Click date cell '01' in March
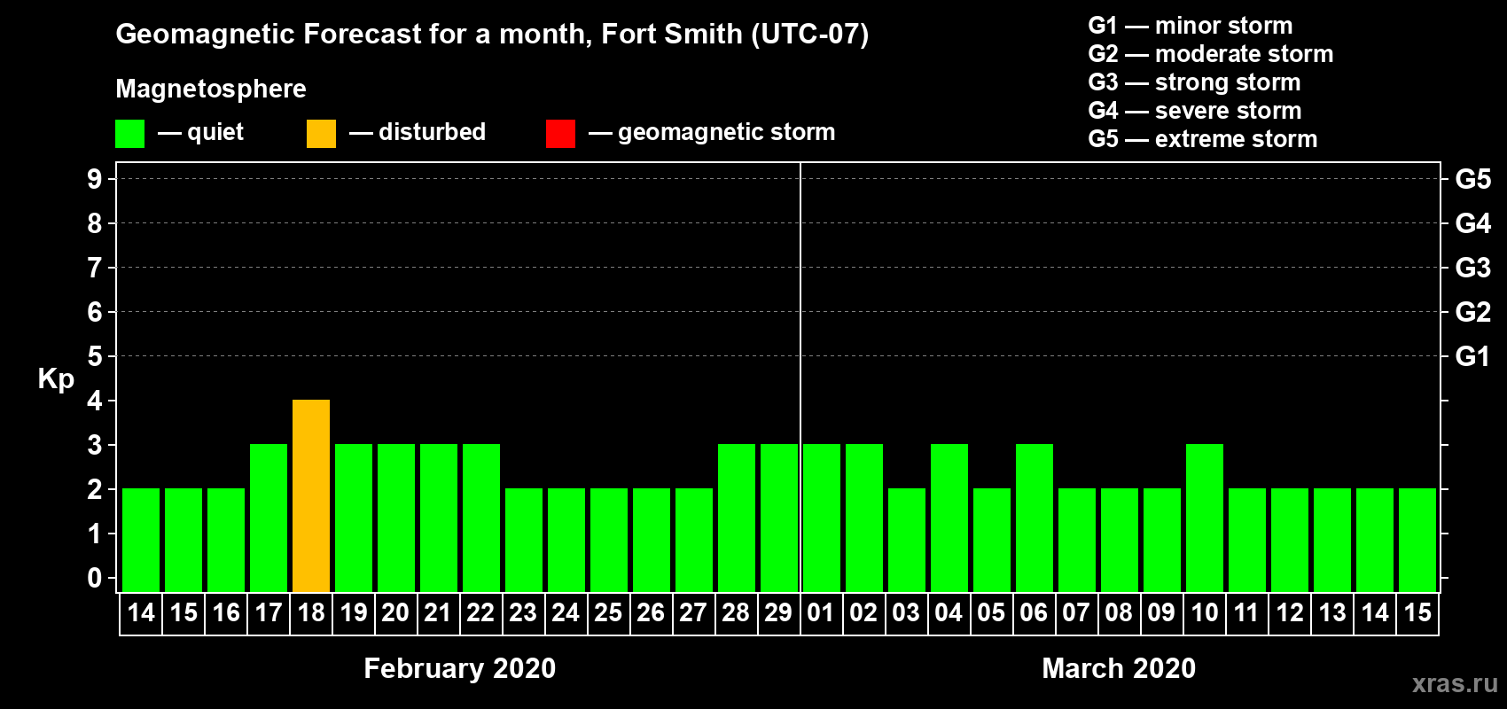 click(x=821, y=613)
